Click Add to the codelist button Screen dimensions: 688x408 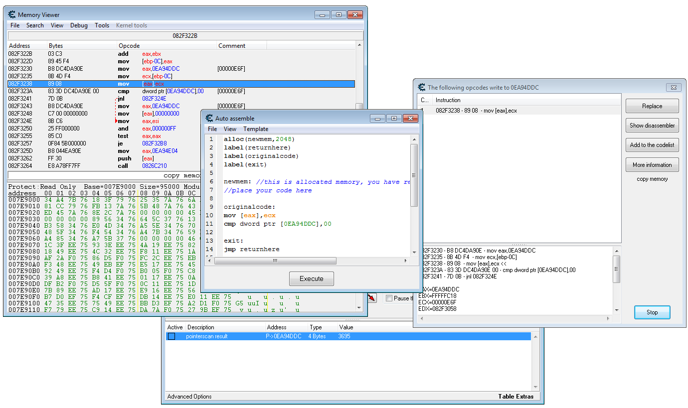pos(652,145)
